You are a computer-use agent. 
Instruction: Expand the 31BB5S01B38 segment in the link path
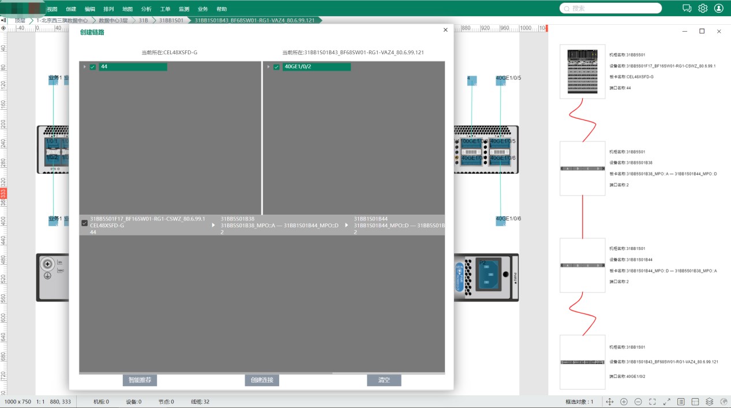(213, 225)
